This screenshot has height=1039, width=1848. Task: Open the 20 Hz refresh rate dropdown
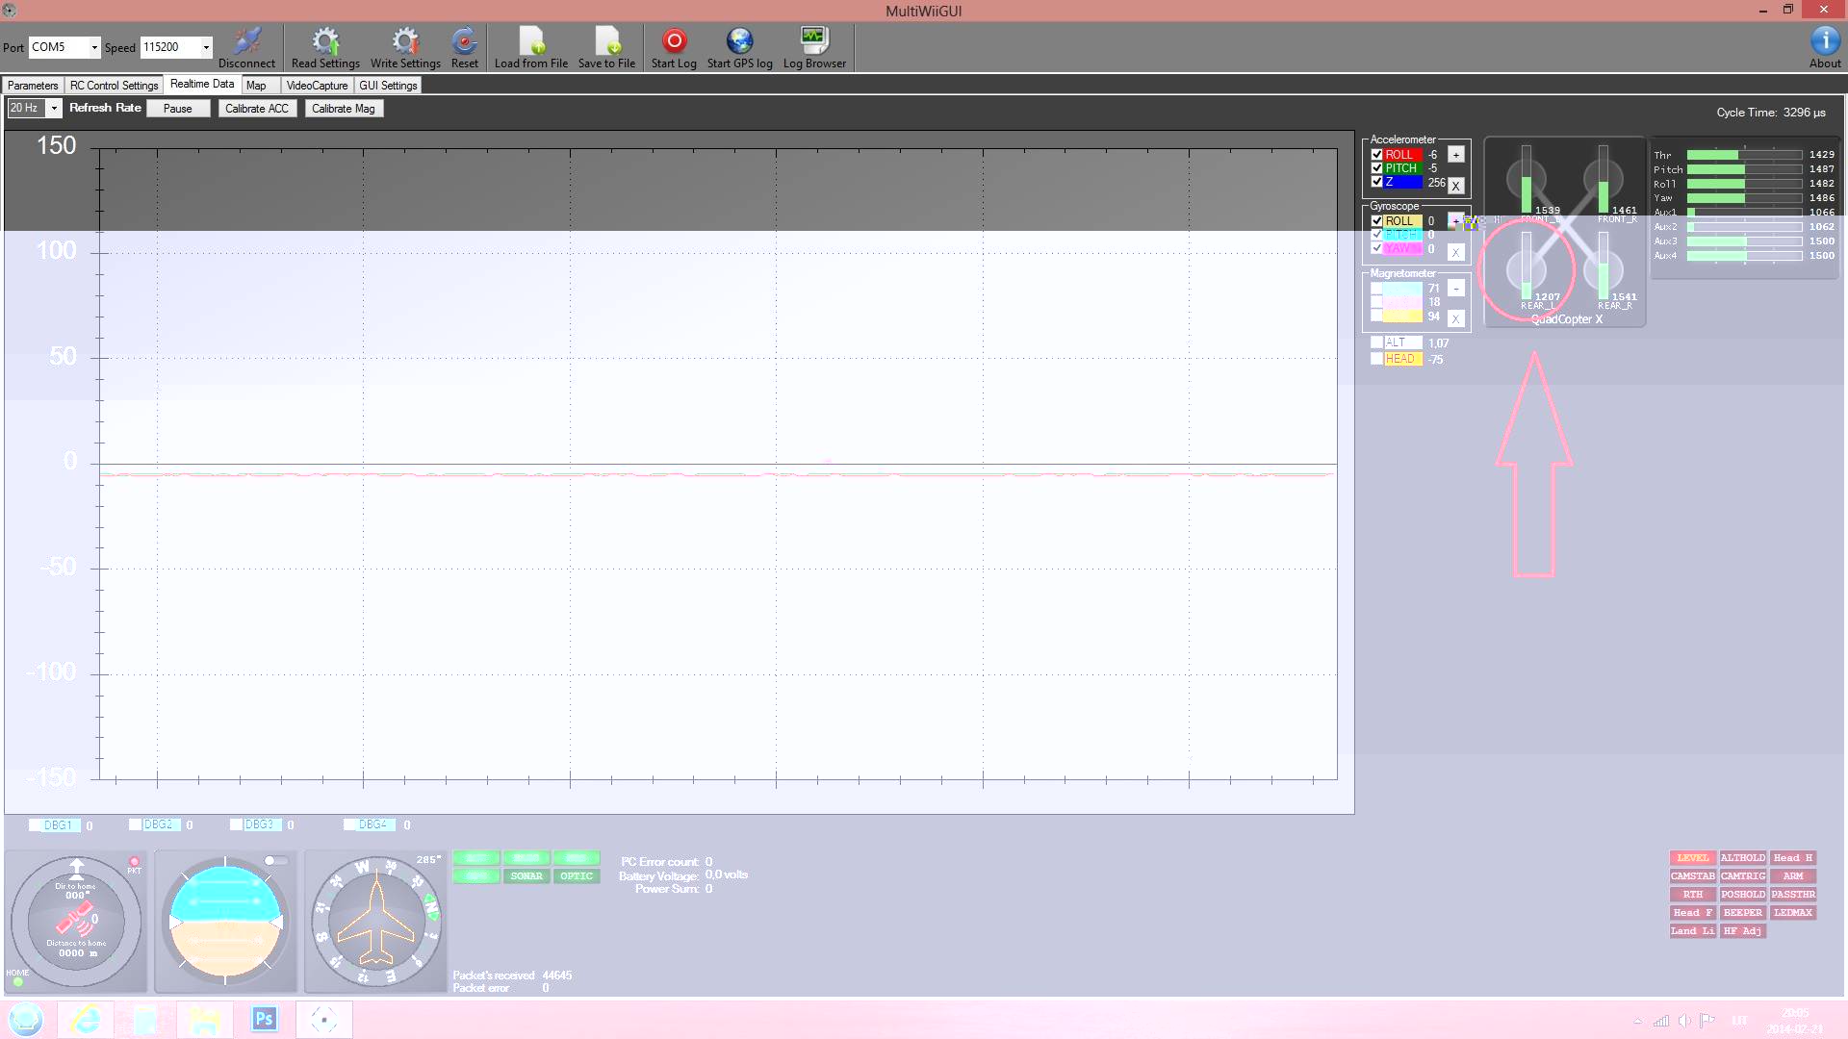point(54,109)
